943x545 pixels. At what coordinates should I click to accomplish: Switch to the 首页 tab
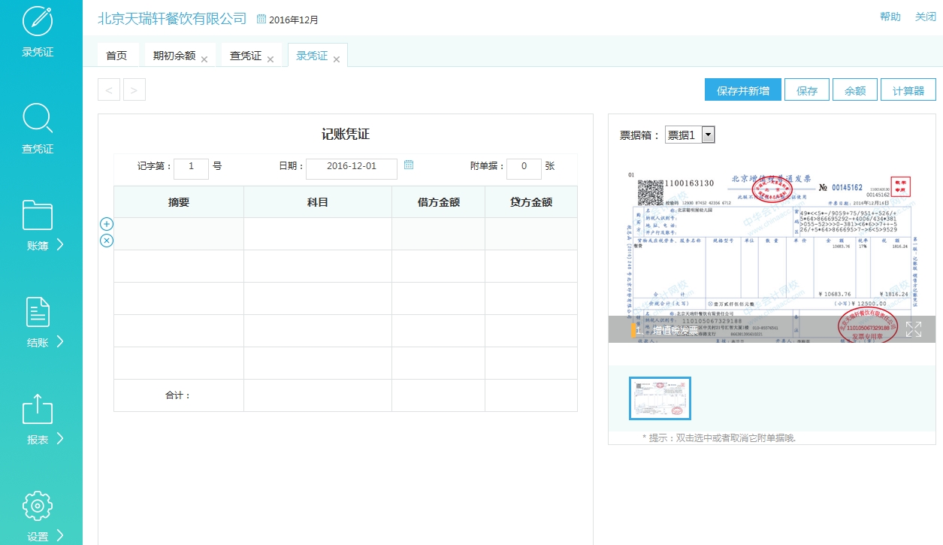tap(116, 56)
